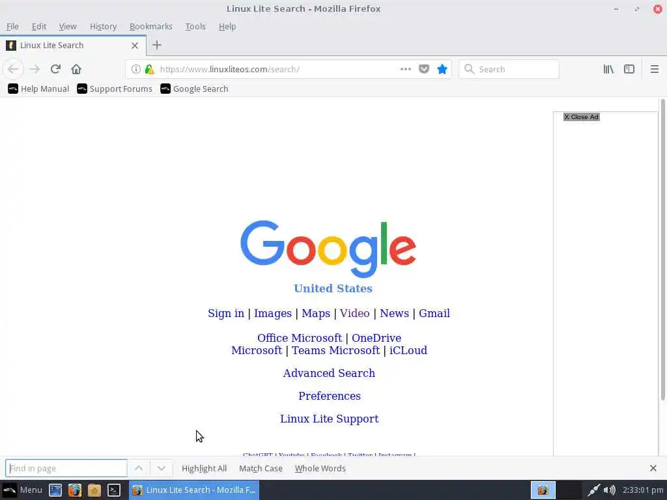Open the Tools menu
The image size is (667, 500).
click(x=195, y=26)
